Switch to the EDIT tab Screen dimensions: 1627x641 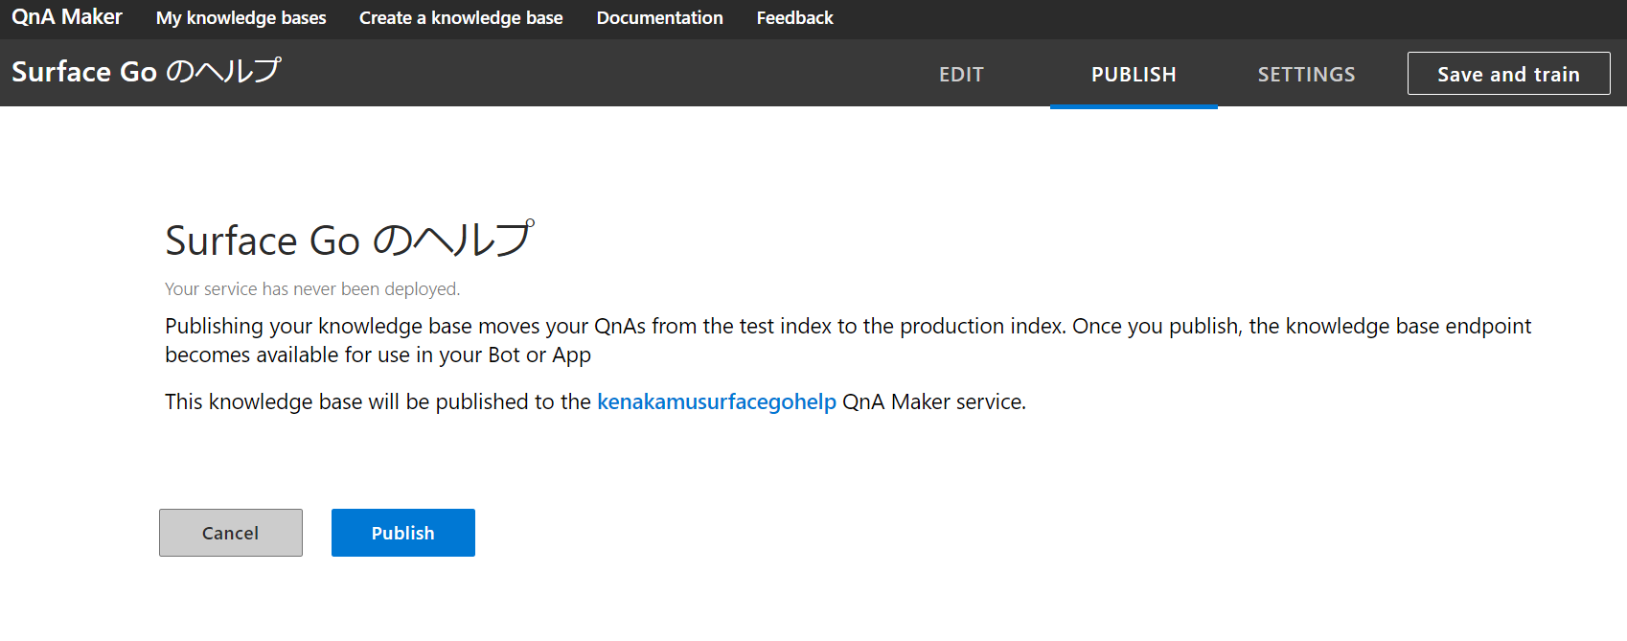pyautogui.click(x=961, y=74)
